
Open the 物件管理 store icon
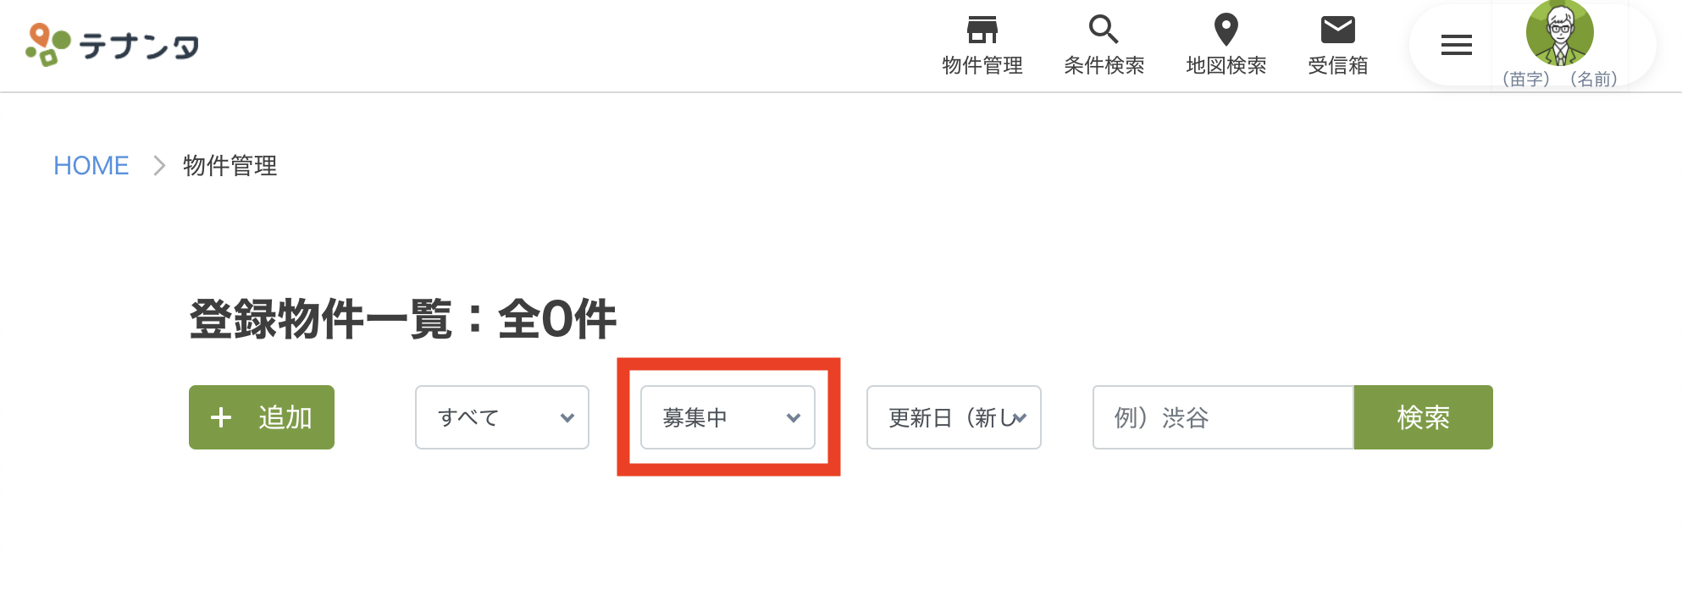tap(982, 30)
